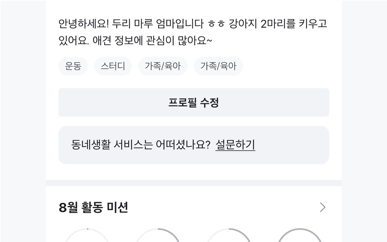Click the gray divider above the mission section
Viewport: 387px width, 242px height.
pyautogui.click(x=193, y=183)
